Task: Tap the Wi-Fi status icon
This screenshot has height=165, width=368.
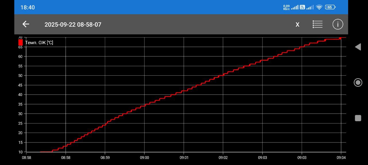Action: click(x=319, y=7)
